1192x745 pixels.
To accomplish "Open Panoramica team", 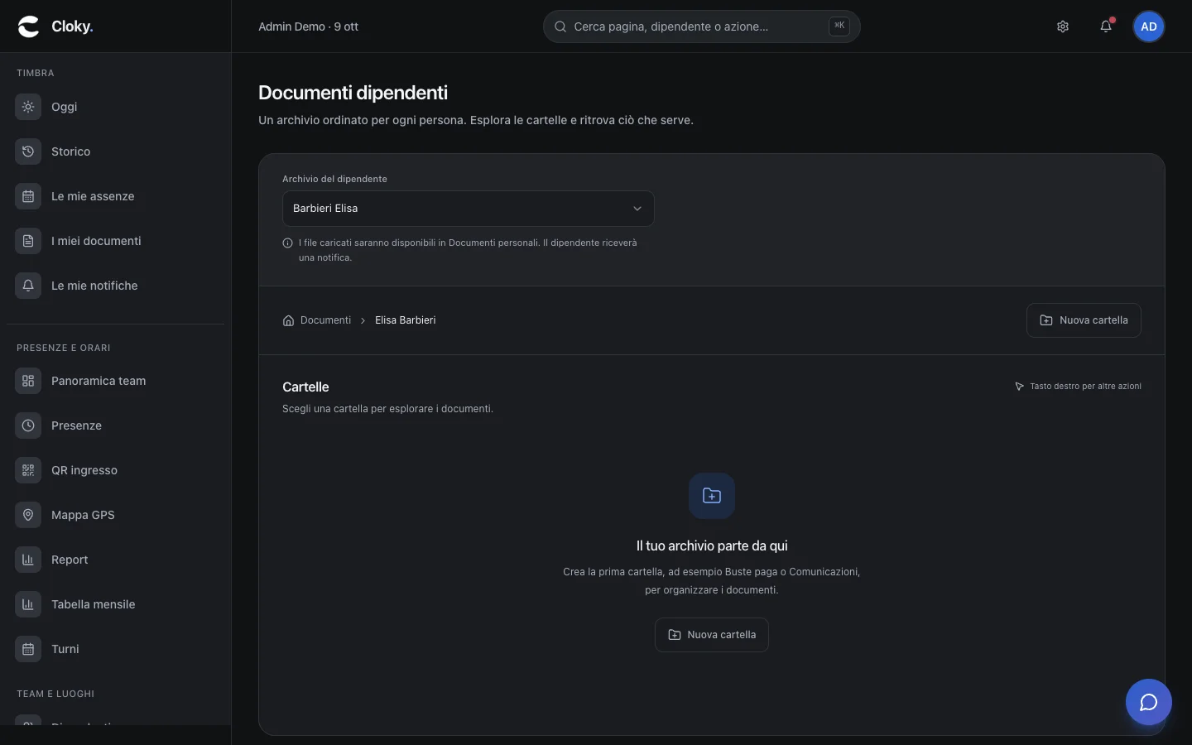I will pyautogui.click(x=115, y=381).
